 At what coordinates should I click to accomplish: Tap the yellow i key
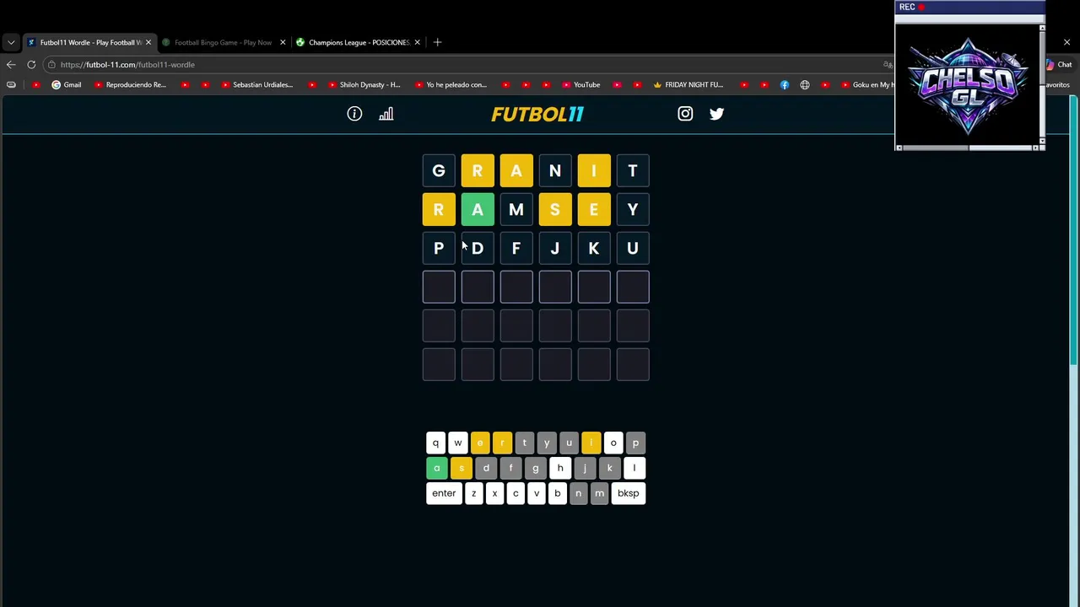click(x=591, y=443)
